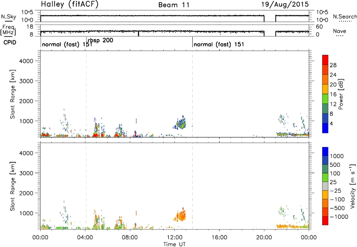Pick the gray segment of the velocity colorbar
Viewport: 357px width, 247px height.
point(325,186)
